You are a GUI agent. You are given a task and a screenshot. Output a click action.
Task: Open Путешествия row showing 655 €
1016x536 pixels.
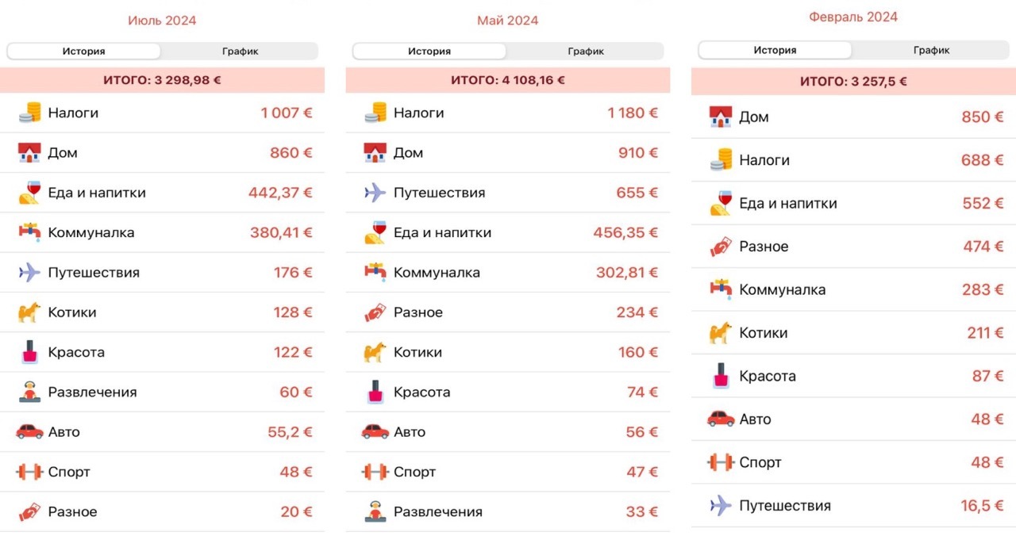click(x=508, y=193)
